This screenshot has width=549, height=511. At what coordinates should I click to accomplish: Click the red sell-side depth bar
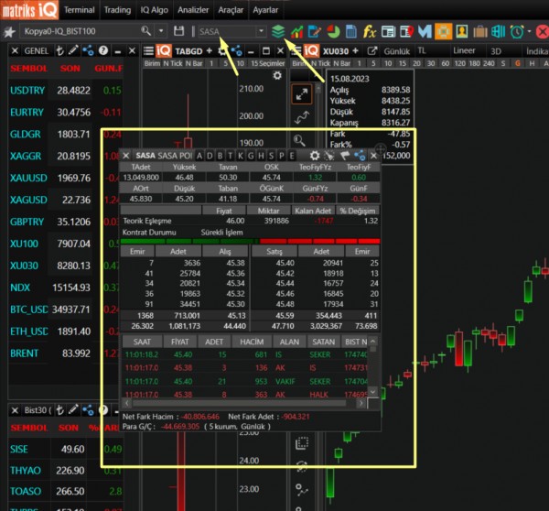click(319, 241)
